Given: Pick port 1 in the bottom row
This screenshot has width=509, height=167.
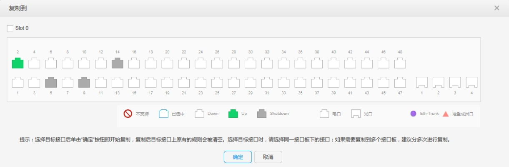Looking at the screenshot, I should point(18,82).
